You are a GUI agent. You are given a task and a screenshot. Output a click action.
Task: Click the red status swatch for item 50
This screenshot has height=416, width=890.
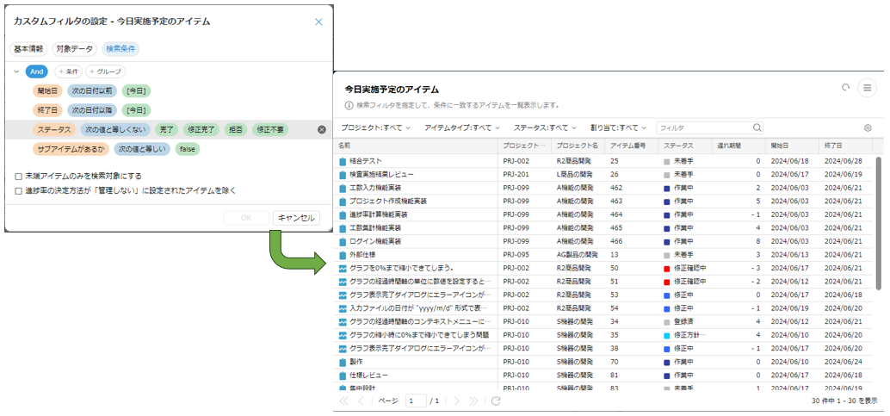coord(666,268)
